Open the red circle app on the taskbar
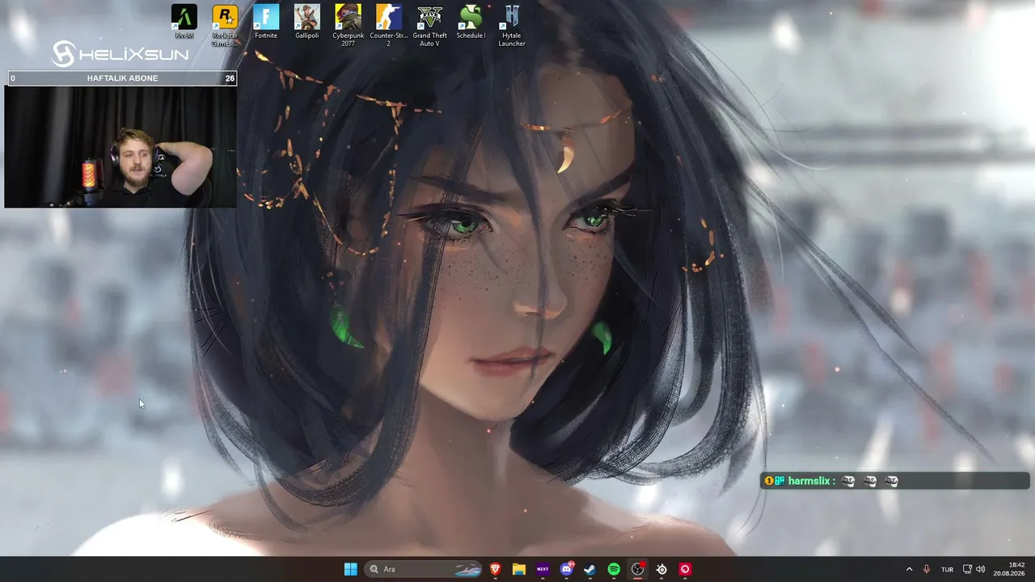Screen dimensions: 1035x582 pos(685,569)
